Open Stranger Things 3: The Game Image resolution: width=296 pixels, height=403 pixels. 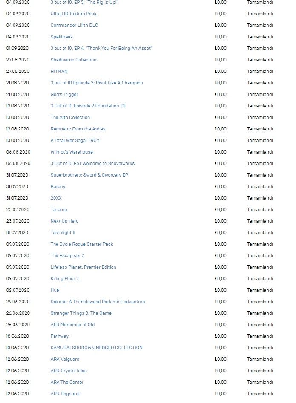click(x=81, y=313)
